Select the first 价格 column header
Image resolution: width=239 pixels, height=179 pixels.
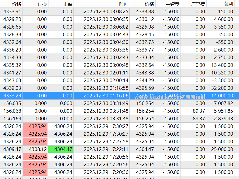(x=11, y=4)
